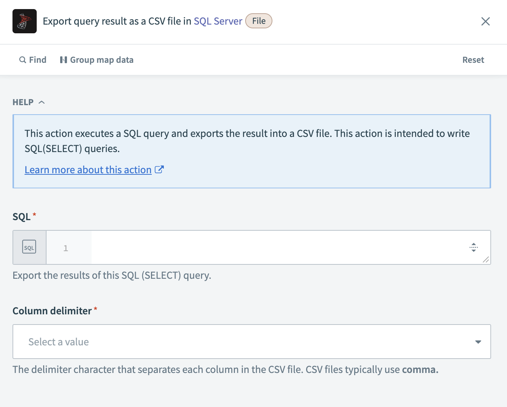The width and height of the screenshot is (507, 407).
Task: Click Group map data in the toolbar
Action: pyautogui.click(x=101, y=60)
